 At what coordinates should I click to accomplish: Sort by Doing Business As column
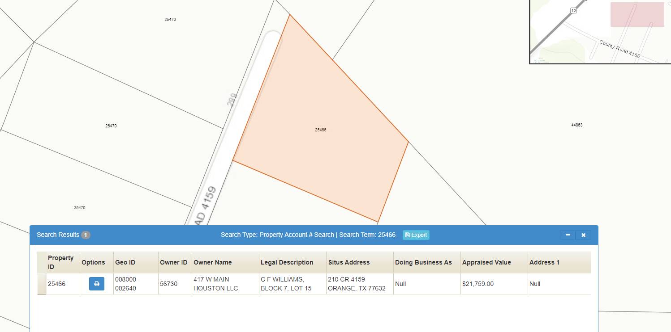(423, 262)
